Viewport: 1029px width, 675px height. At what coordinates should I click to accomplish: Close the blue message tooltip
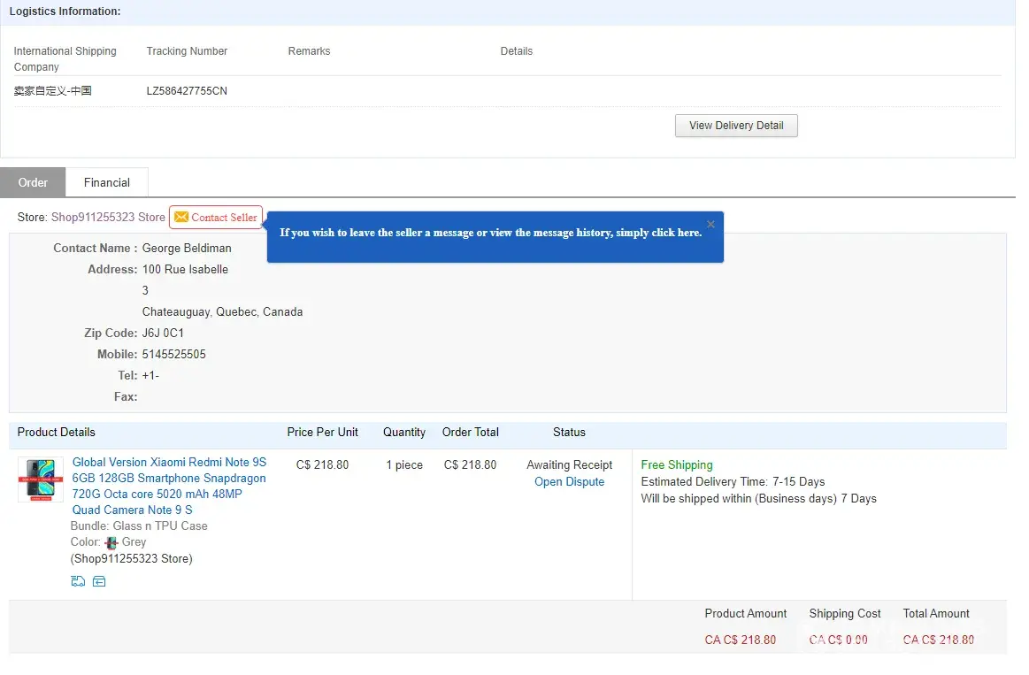point(710,224)
